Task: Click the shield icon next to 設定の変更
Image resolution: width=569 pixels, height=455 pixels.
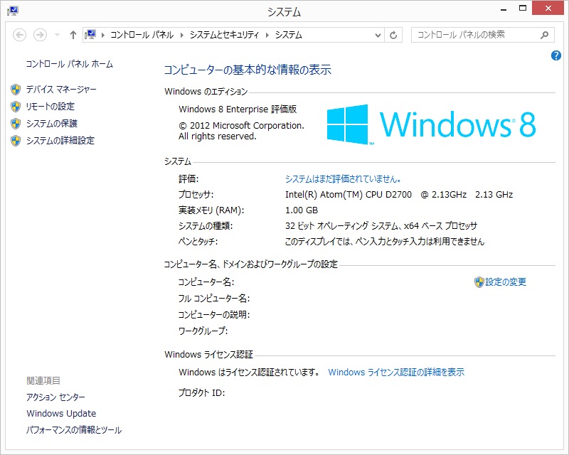Action: pyautogui.click(x=479, y=282)
